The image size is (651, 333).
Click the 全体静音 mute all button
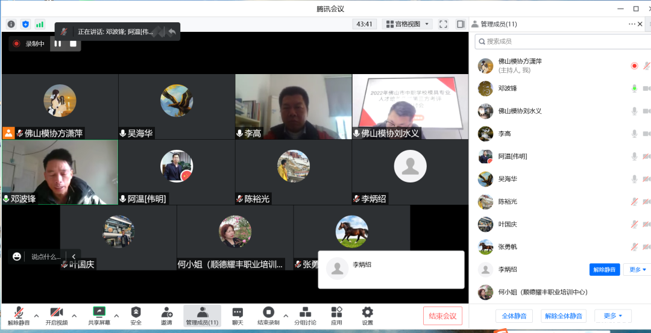coord(514,316)
